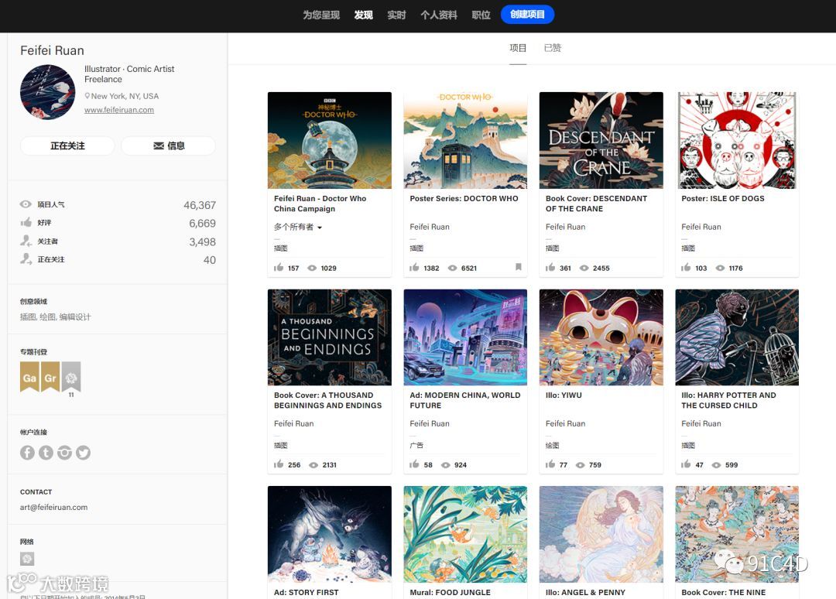The image size is (836, 599).
Task: Open the Doctor Who China Campaign thumbnail
Action: click(330, 140)
